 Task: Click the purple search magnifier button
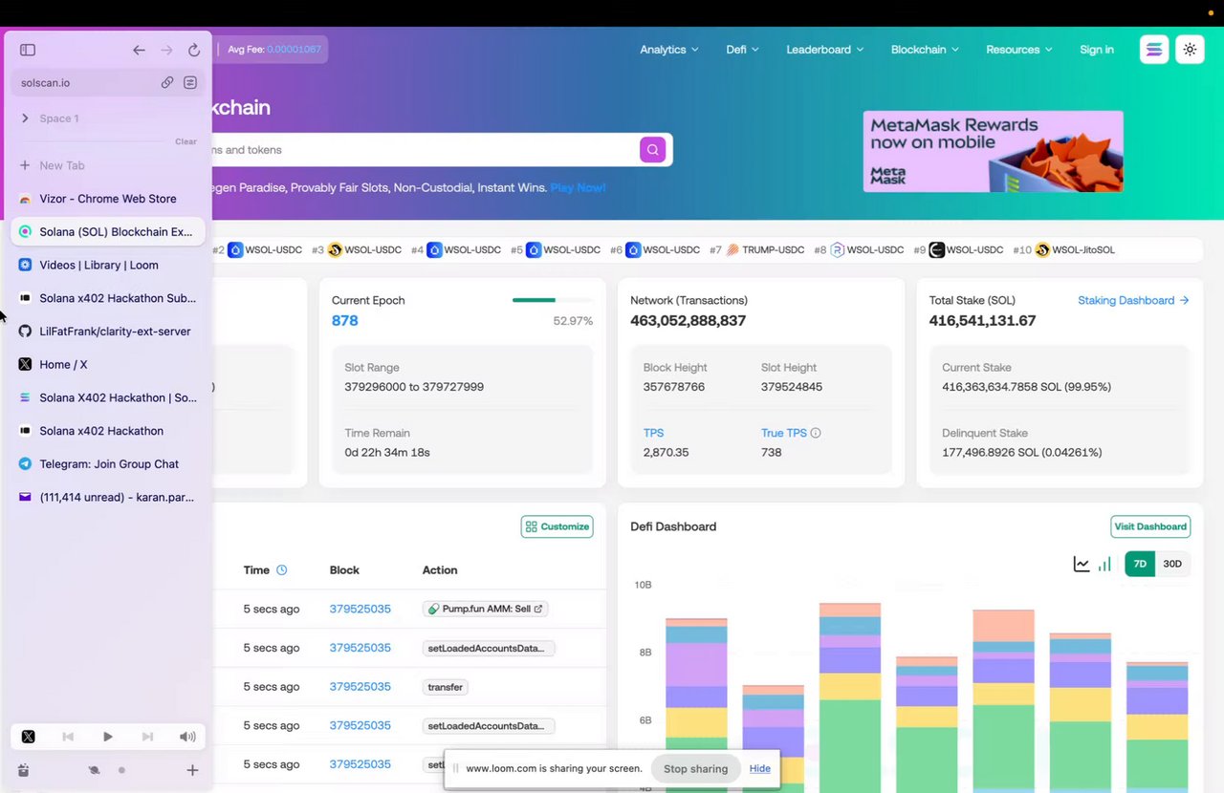tap(653, 150)
